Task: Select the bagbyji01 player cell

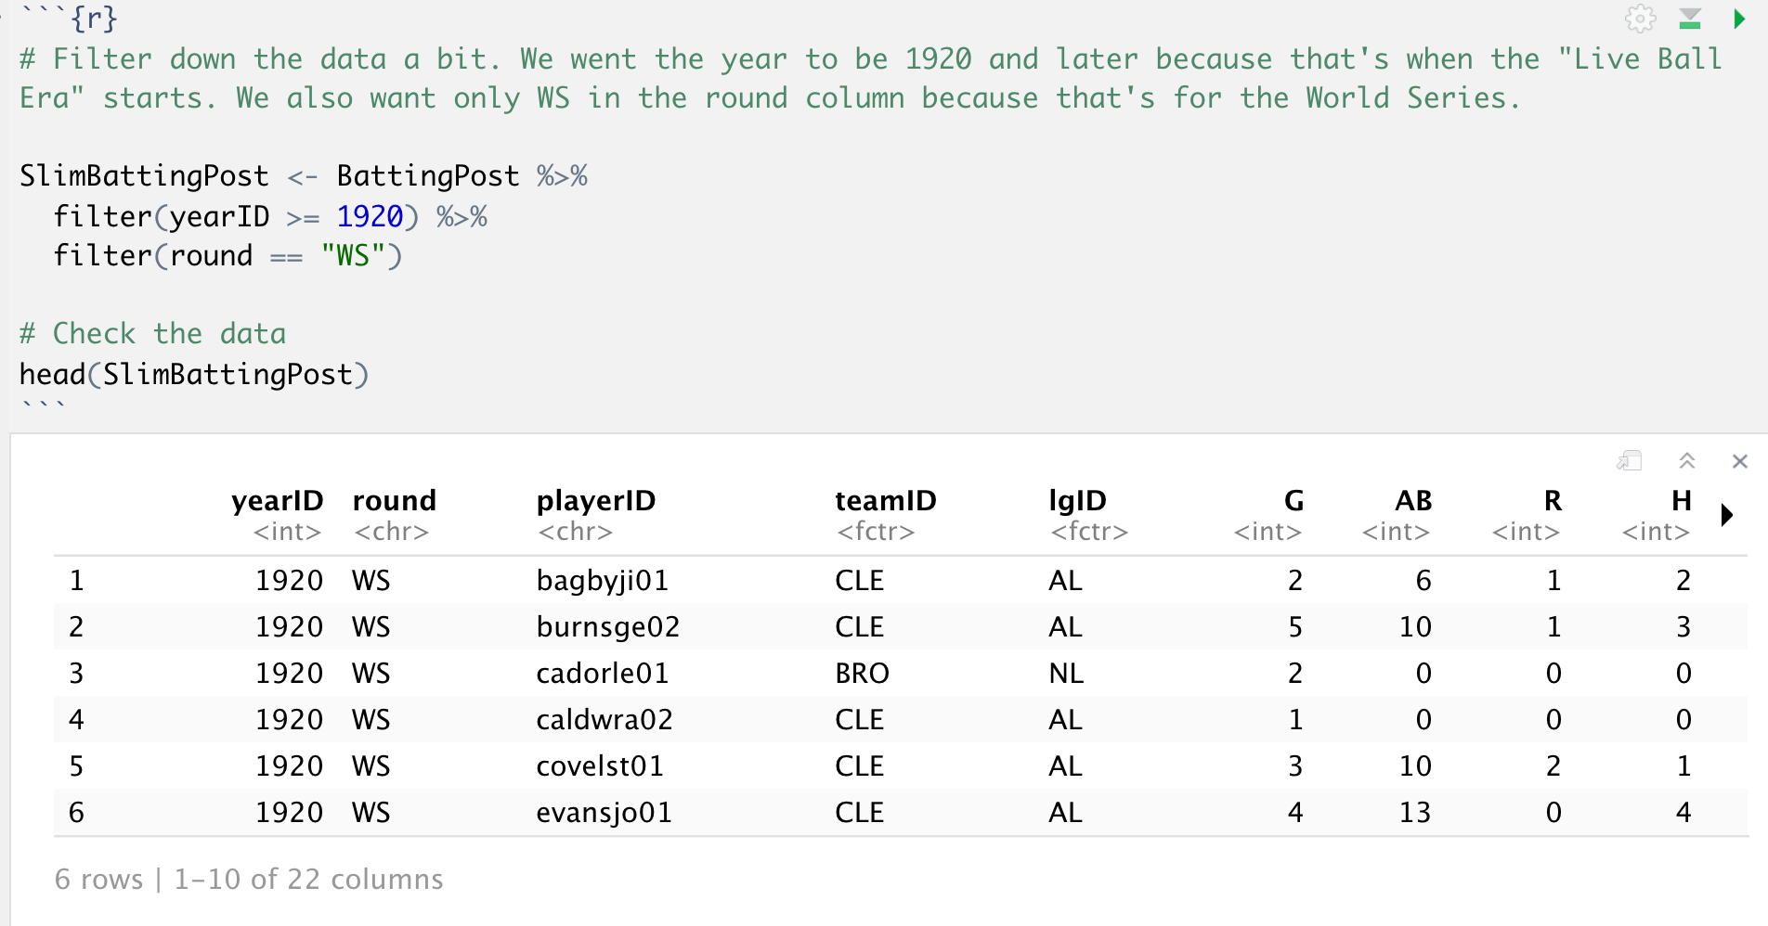Action: tap(602, 581)
